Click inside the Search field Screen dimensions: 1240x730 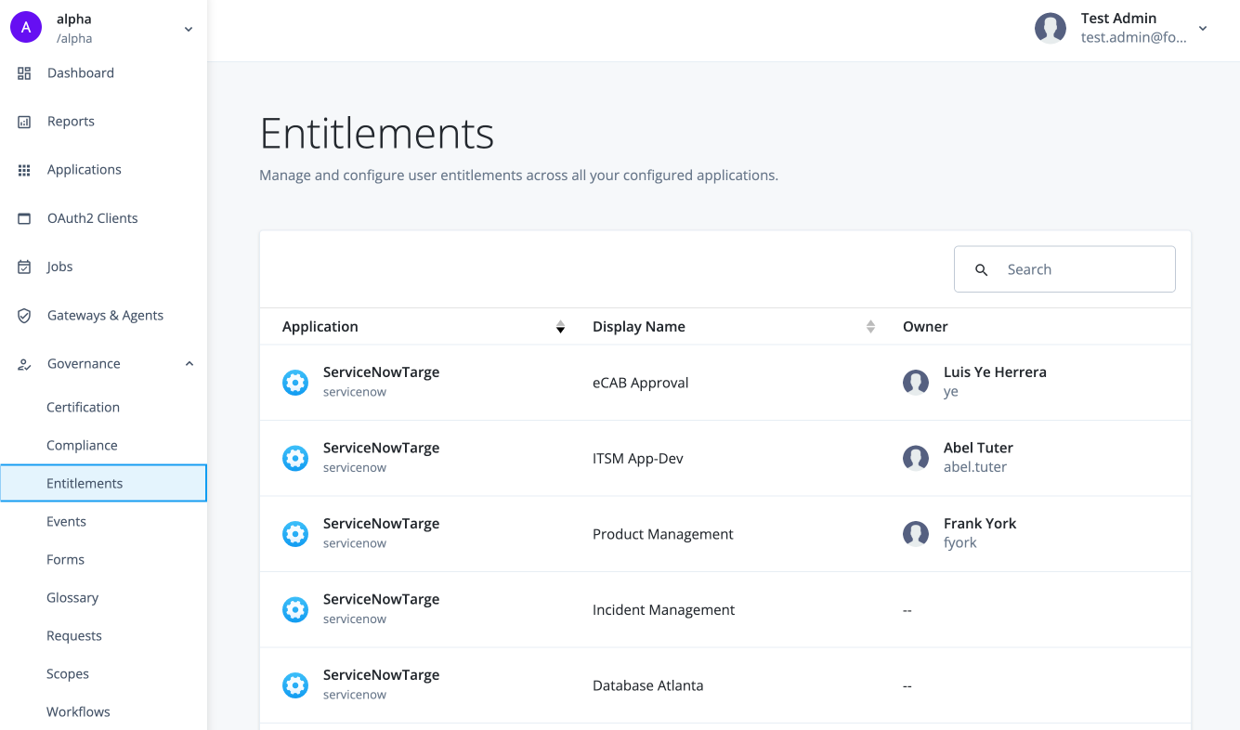point(1068,269)
